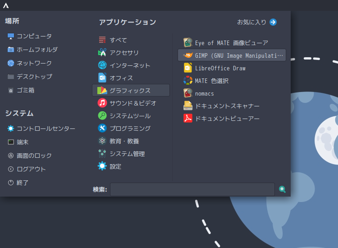Click the コントロールセンター text entry
This screenshot has height=248, width=338.
click(x=46, y=129)
